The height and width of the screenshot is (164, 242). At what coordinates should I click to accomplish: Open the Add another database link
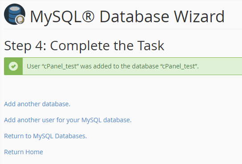coord(37,104)
